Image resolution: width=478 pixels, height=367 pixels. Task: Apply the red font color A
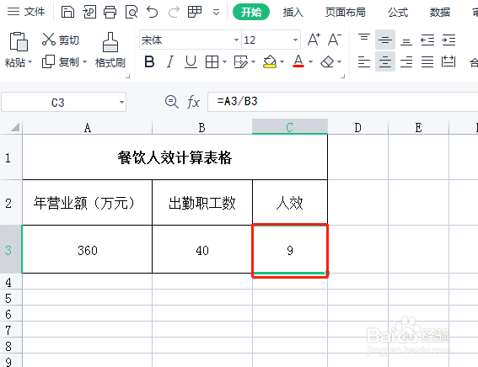[298, 61]
